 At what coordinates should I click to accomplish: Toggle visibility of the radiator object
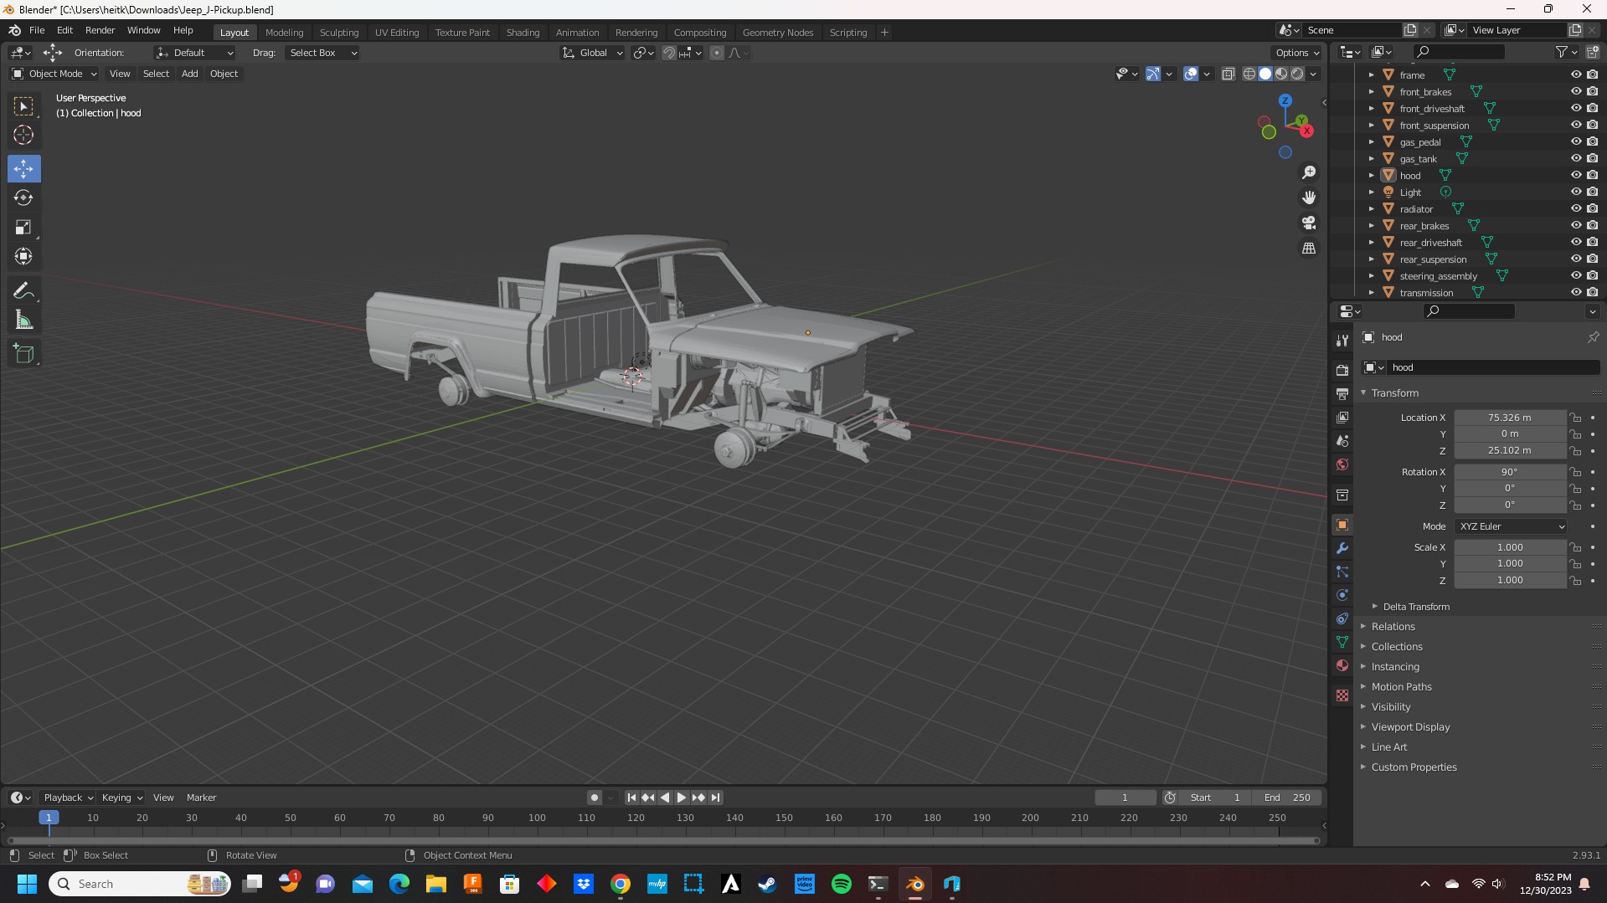tap(1575, 209)
